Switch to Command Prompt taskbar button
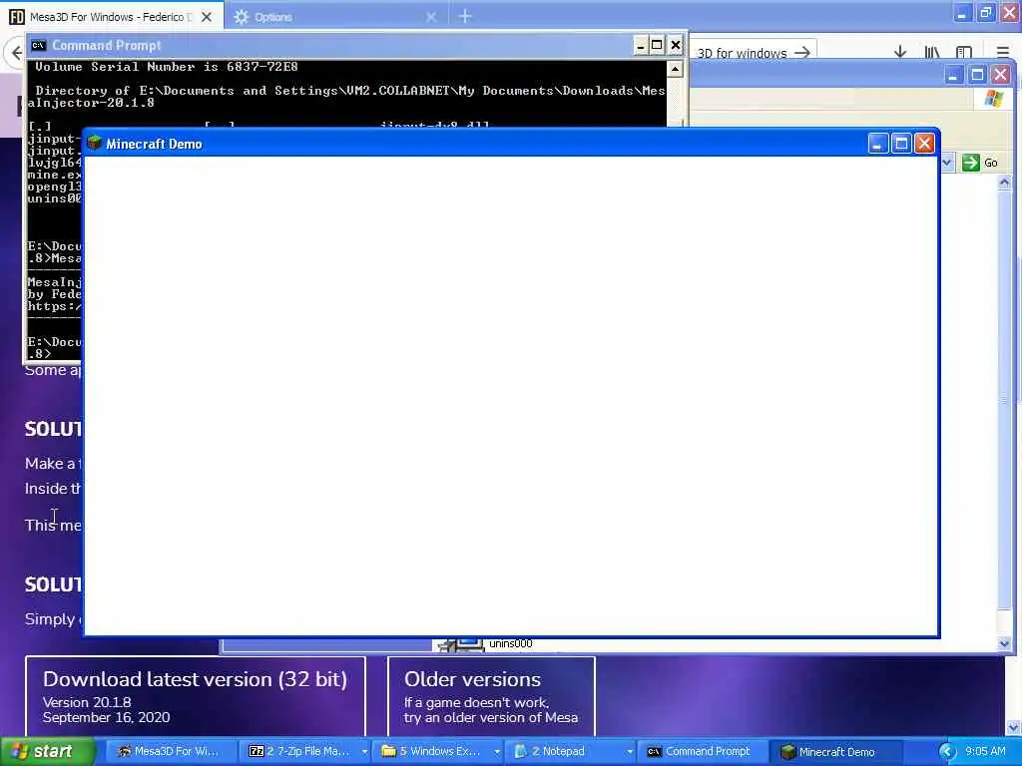 coord(702,752)
